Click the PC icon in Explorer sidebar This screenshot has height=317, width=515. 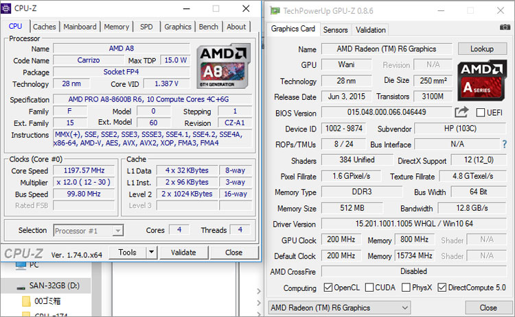click(21, 266)
